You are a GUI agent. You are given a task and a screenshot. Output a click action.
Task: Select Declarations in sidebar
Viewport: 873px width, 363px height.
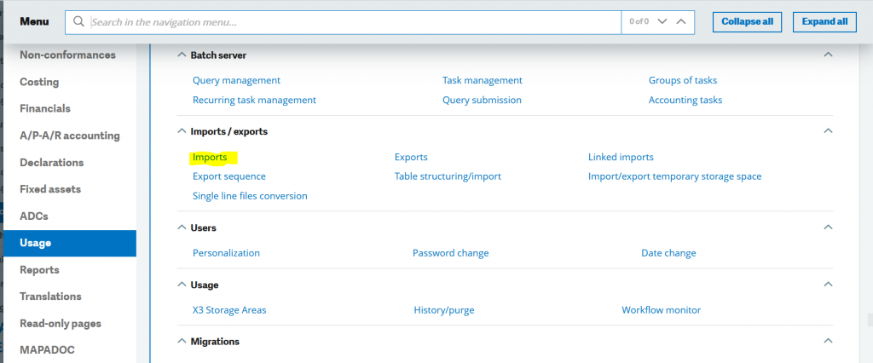tap(52, 163)
